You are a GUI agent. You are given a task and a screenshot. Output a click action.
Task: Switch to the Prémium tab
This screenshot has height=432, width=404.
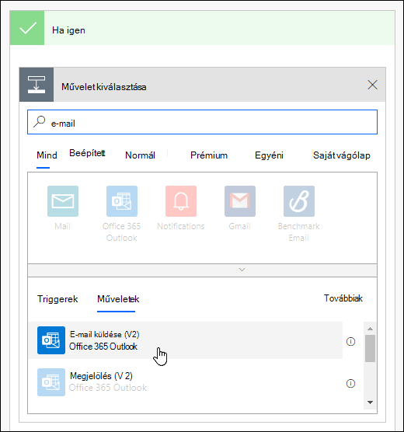coord(209,155)
